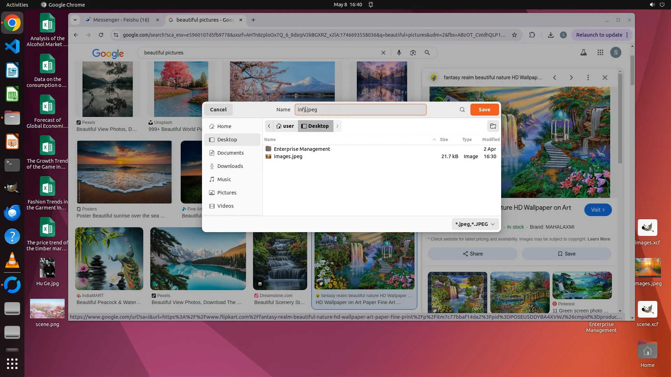Open the file type filter dropdown
This screenshot has width=671, height=377.
point(475,224)
